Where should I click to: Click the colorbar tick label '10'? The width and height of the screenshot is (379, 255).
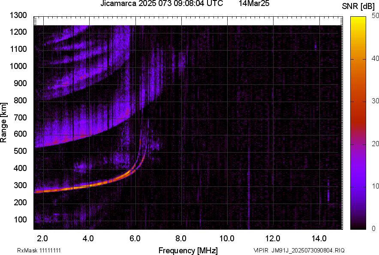tap(375, 186)
